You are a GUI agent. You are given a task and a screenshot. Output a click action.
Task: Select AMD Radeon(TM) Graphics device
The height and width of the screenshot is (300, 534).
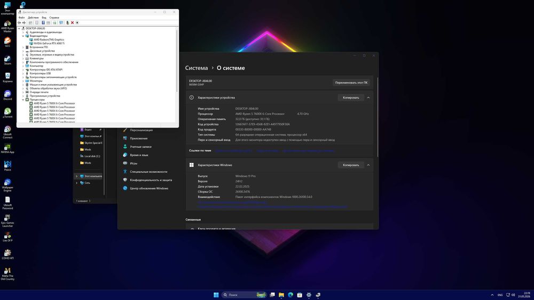point(49,40)
